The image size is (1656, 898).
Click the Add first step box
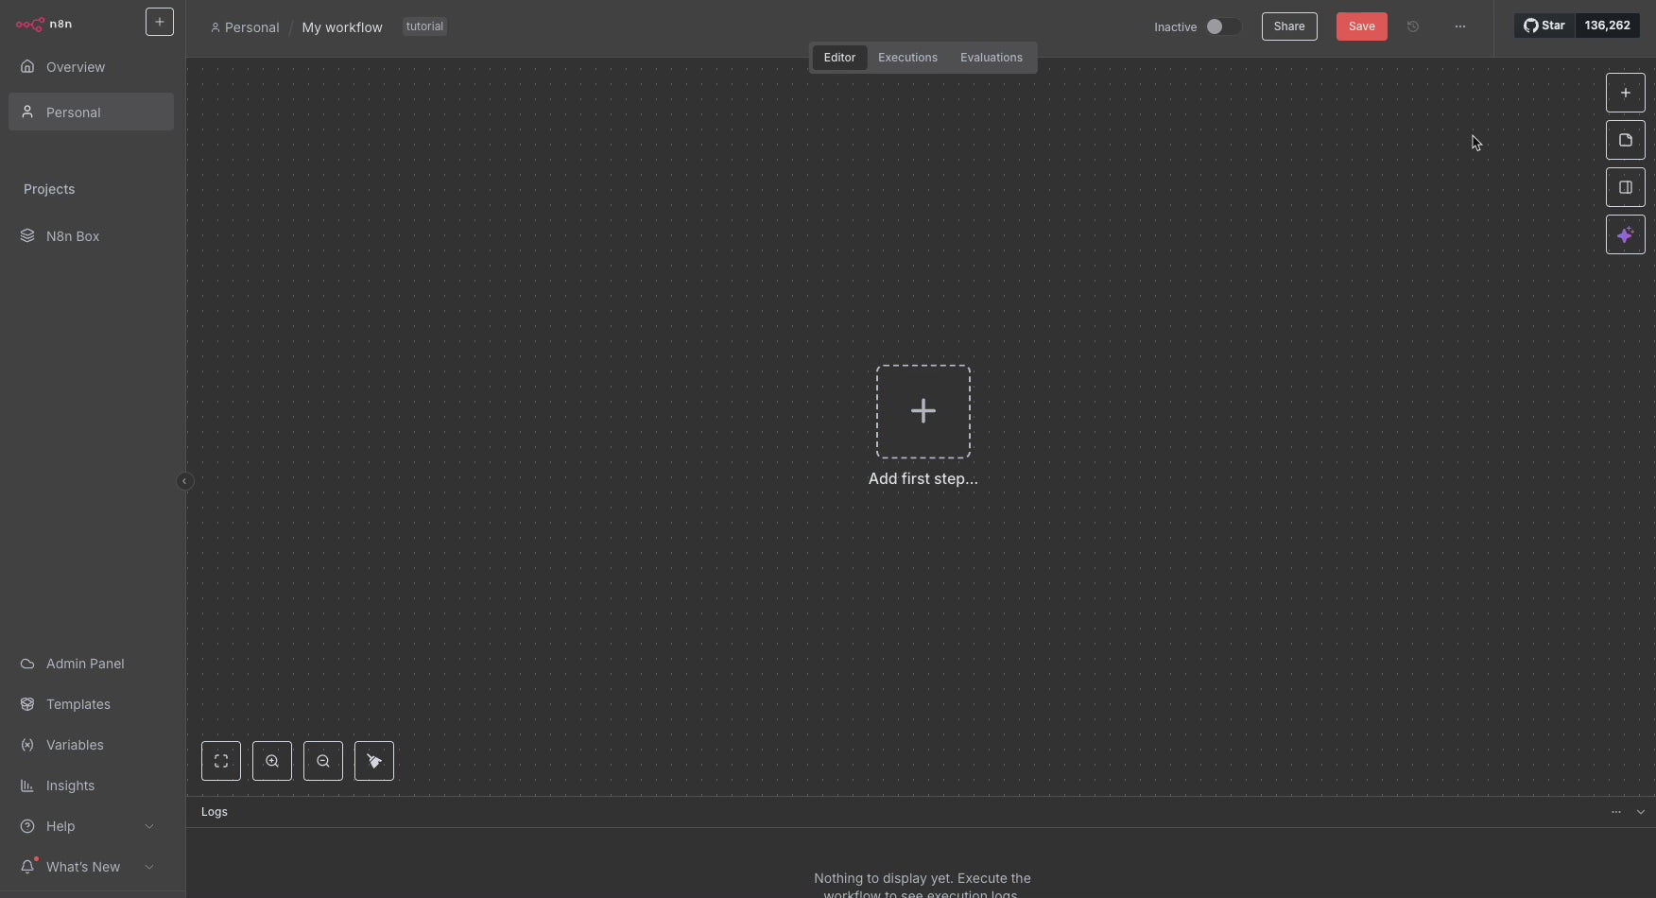(x=923, y=412)
